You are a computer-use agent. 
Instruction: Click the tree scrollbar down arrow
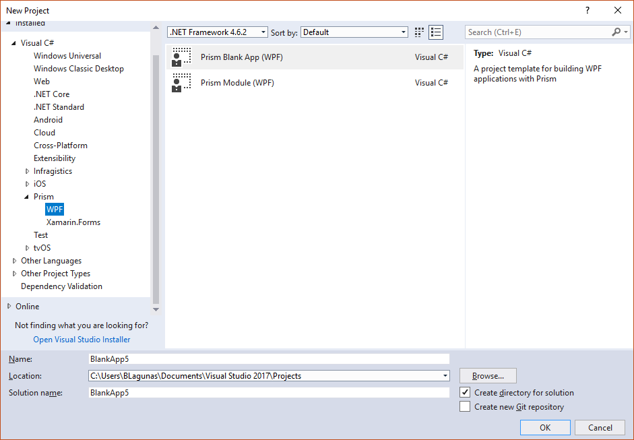tap(156, 309)
